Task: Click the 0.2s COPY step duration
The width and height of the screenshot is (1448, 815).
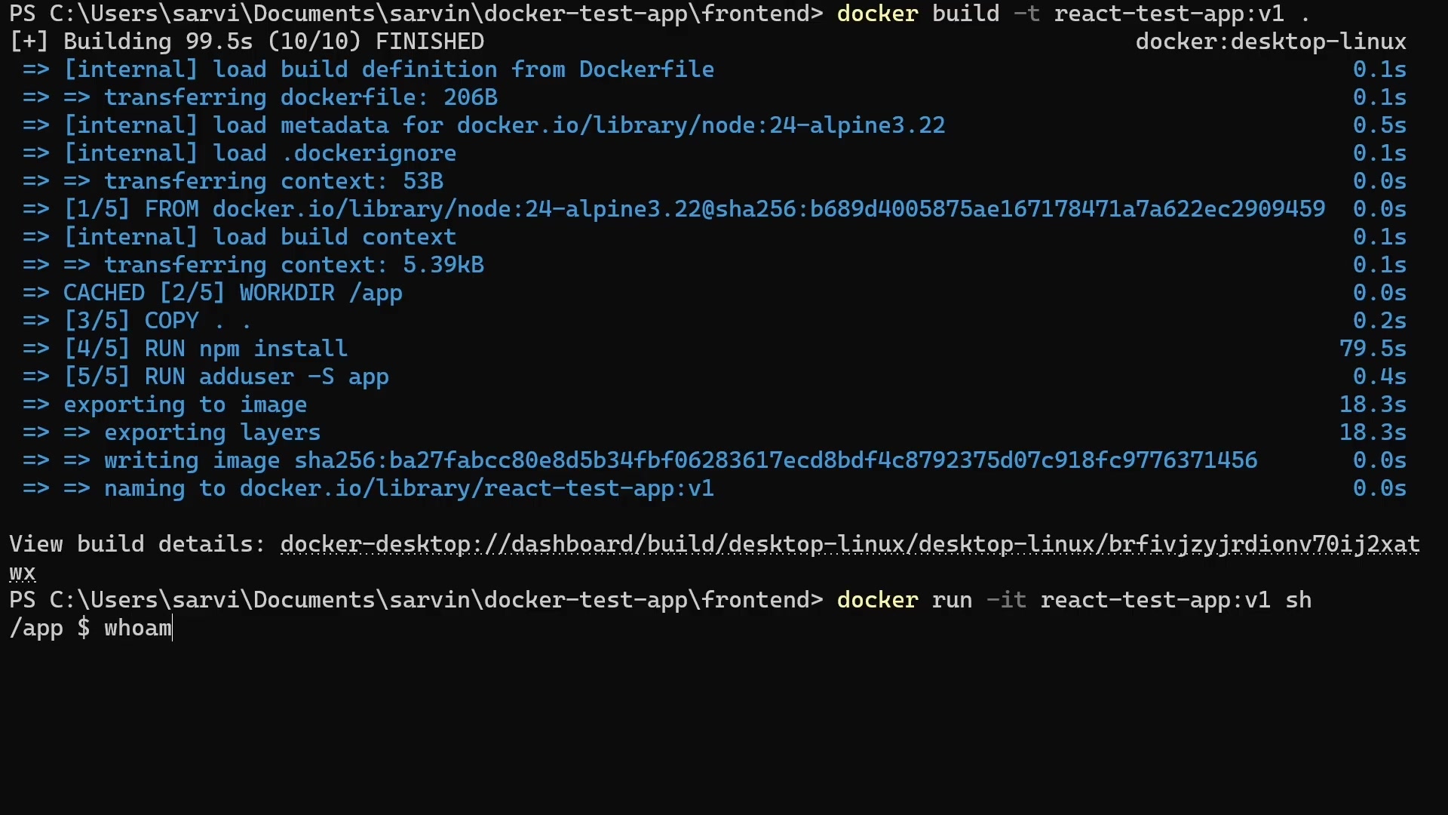Action: point(1379,321)
